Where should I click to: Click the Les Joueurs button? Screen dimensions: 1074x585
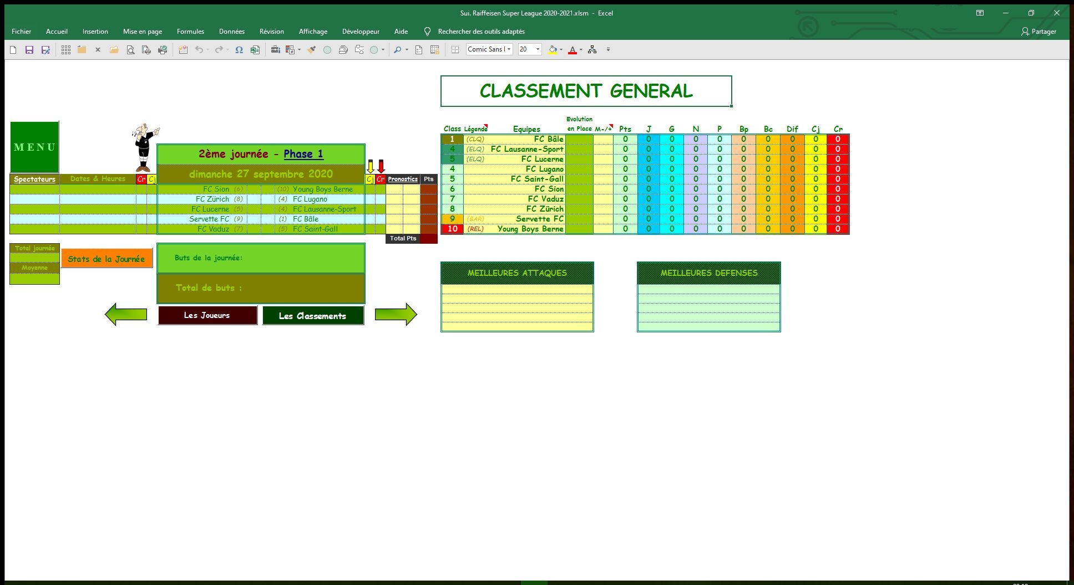(207, 315)
